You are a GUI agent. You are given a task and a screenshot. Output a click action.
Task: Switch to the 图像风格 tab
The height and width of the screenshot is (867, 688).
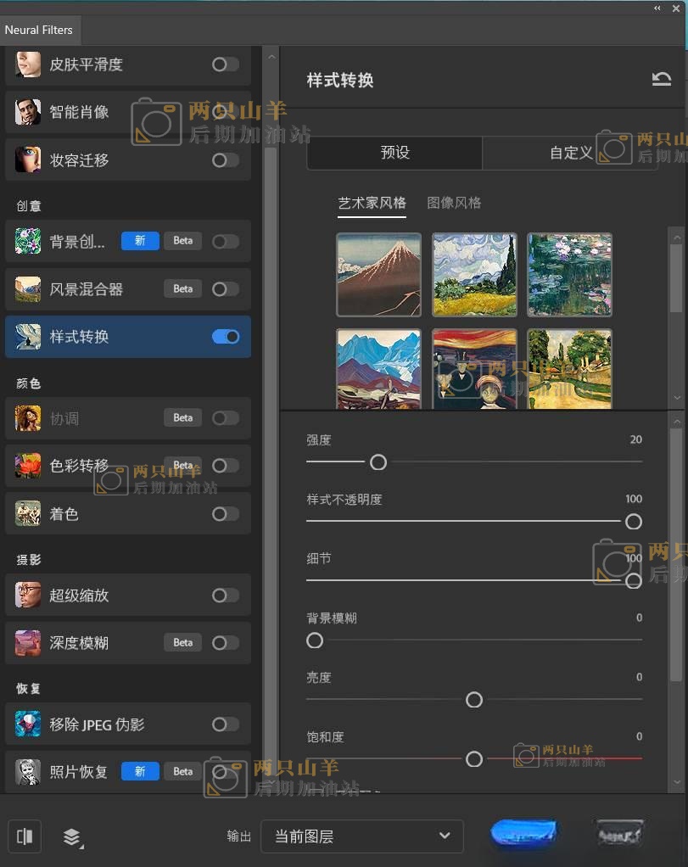pos(454,203)
